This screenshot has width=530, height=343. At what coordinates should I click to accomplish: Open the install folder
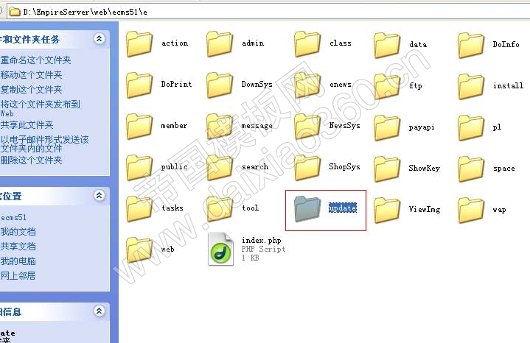(472, 86)
